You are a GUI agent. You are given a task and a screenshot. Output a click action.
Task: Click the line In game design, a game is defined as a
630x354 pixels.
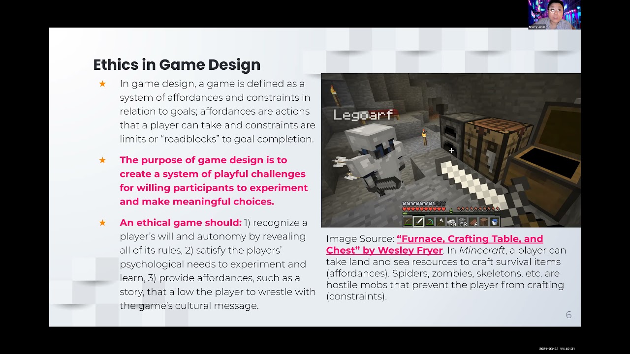[212, 84]
